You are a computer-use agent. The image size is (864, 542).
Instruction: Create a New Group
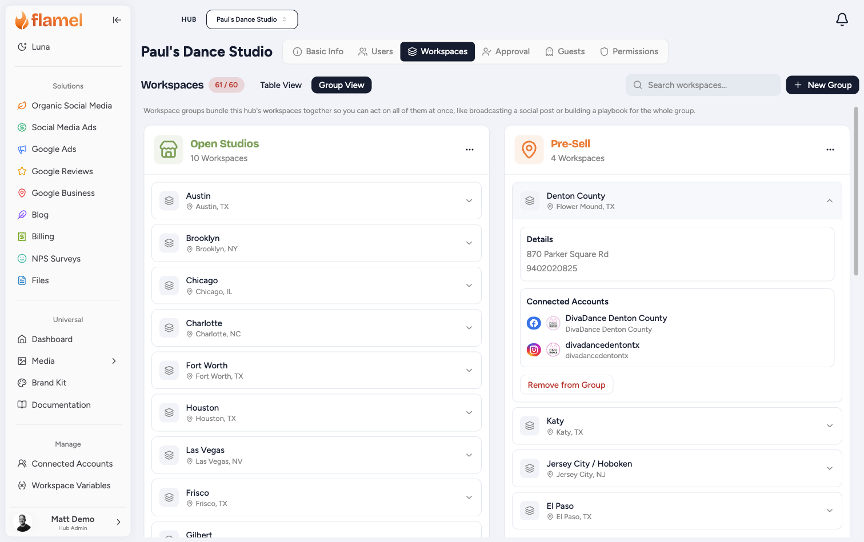pos(822,85)
